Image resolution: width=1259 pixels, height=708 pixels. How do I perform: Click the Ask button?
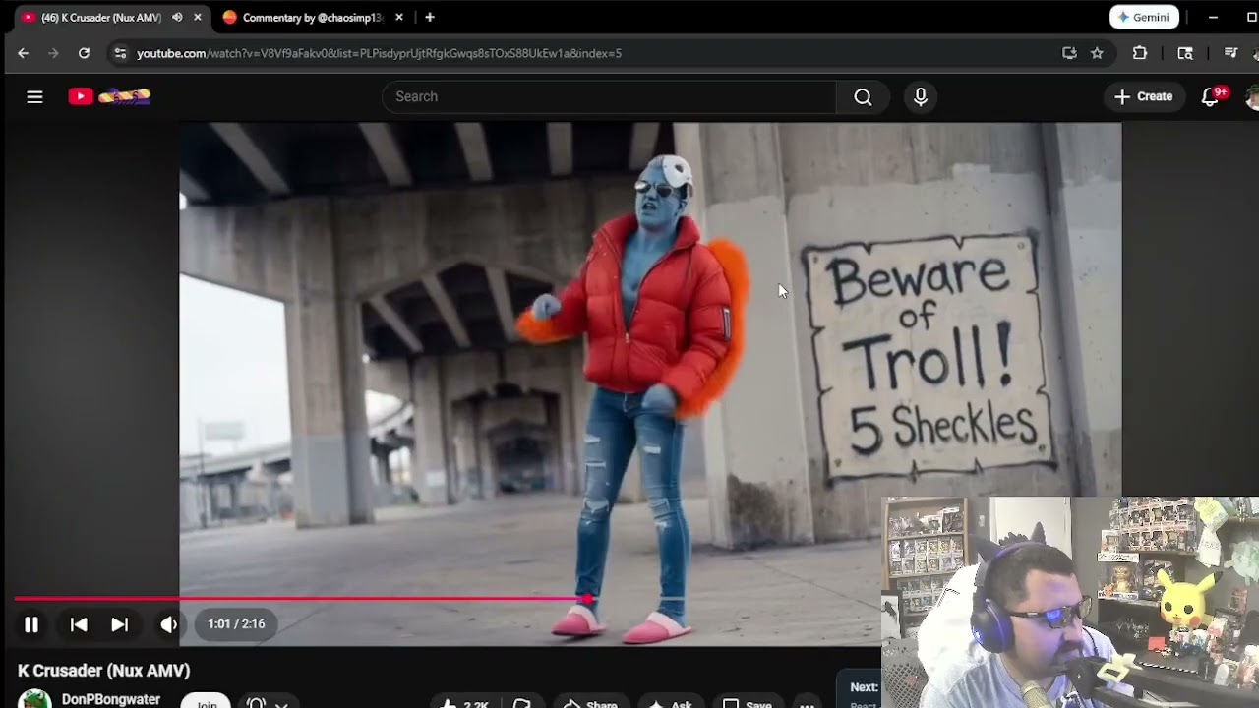tap(671, 703)
